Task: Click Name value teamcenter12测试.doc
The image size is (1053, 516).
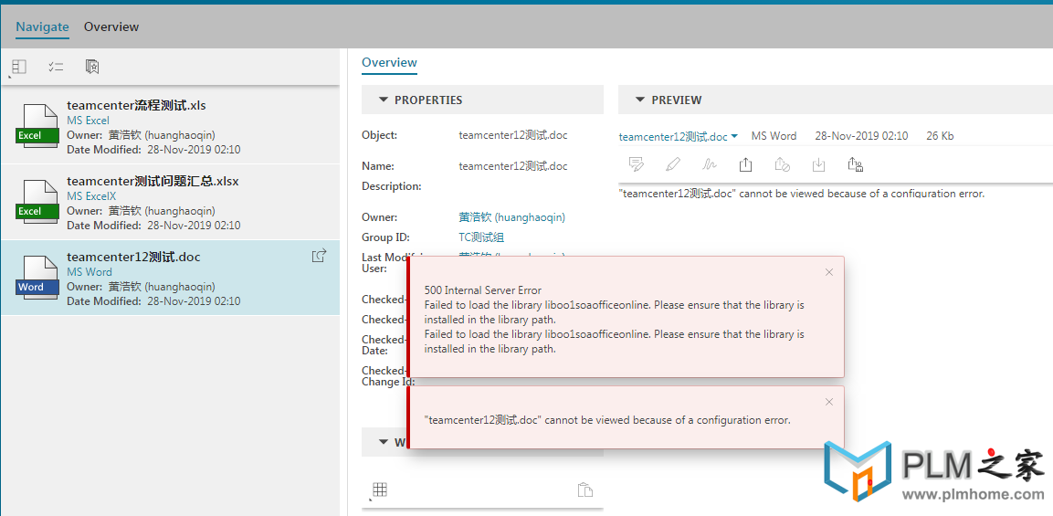Action: 513,166
